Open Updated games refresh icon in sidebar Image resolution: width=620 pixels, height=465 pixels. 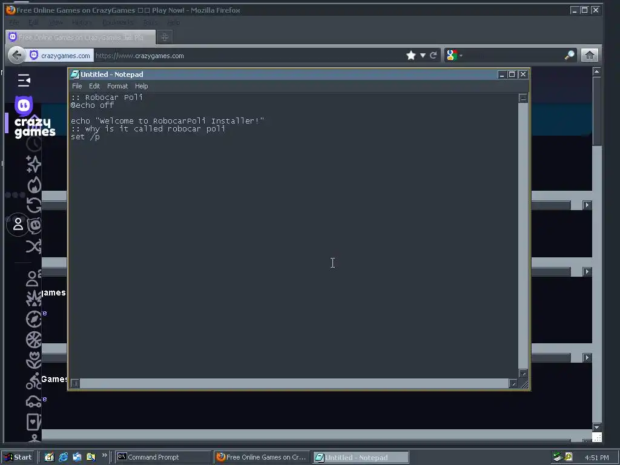click(34, 205)
